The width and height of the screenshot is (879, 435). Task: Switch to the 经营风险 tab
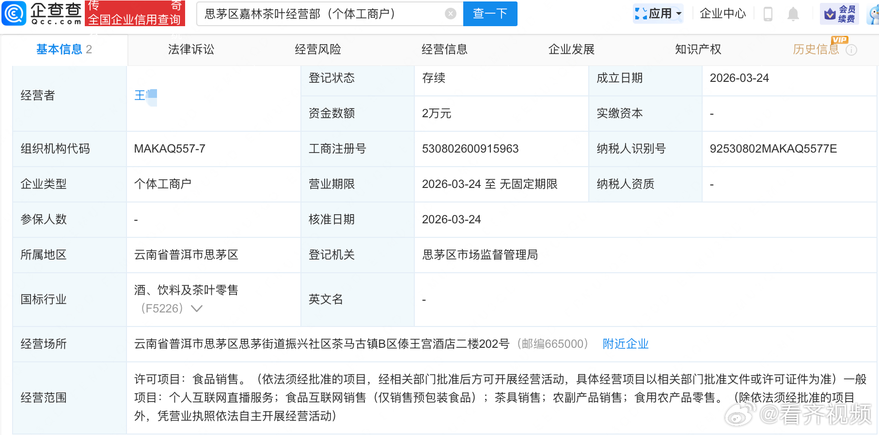click(318, 49)
